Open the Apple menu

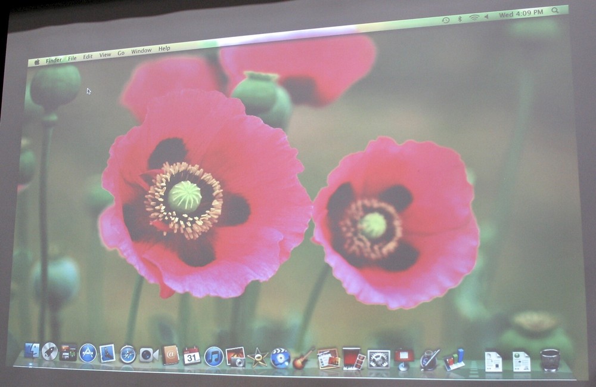(x=38, y=59)
